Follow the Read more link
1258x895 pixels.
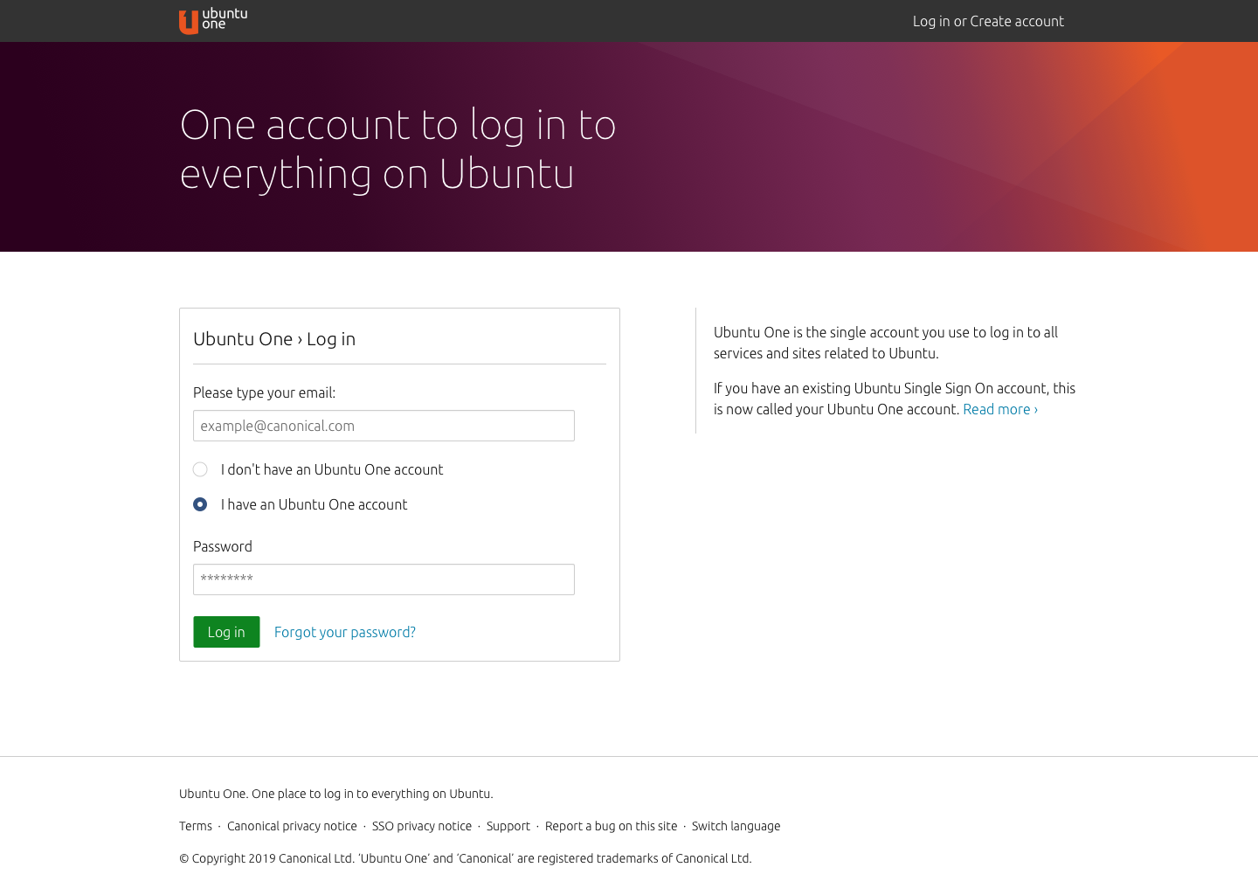click(1000, 409)
